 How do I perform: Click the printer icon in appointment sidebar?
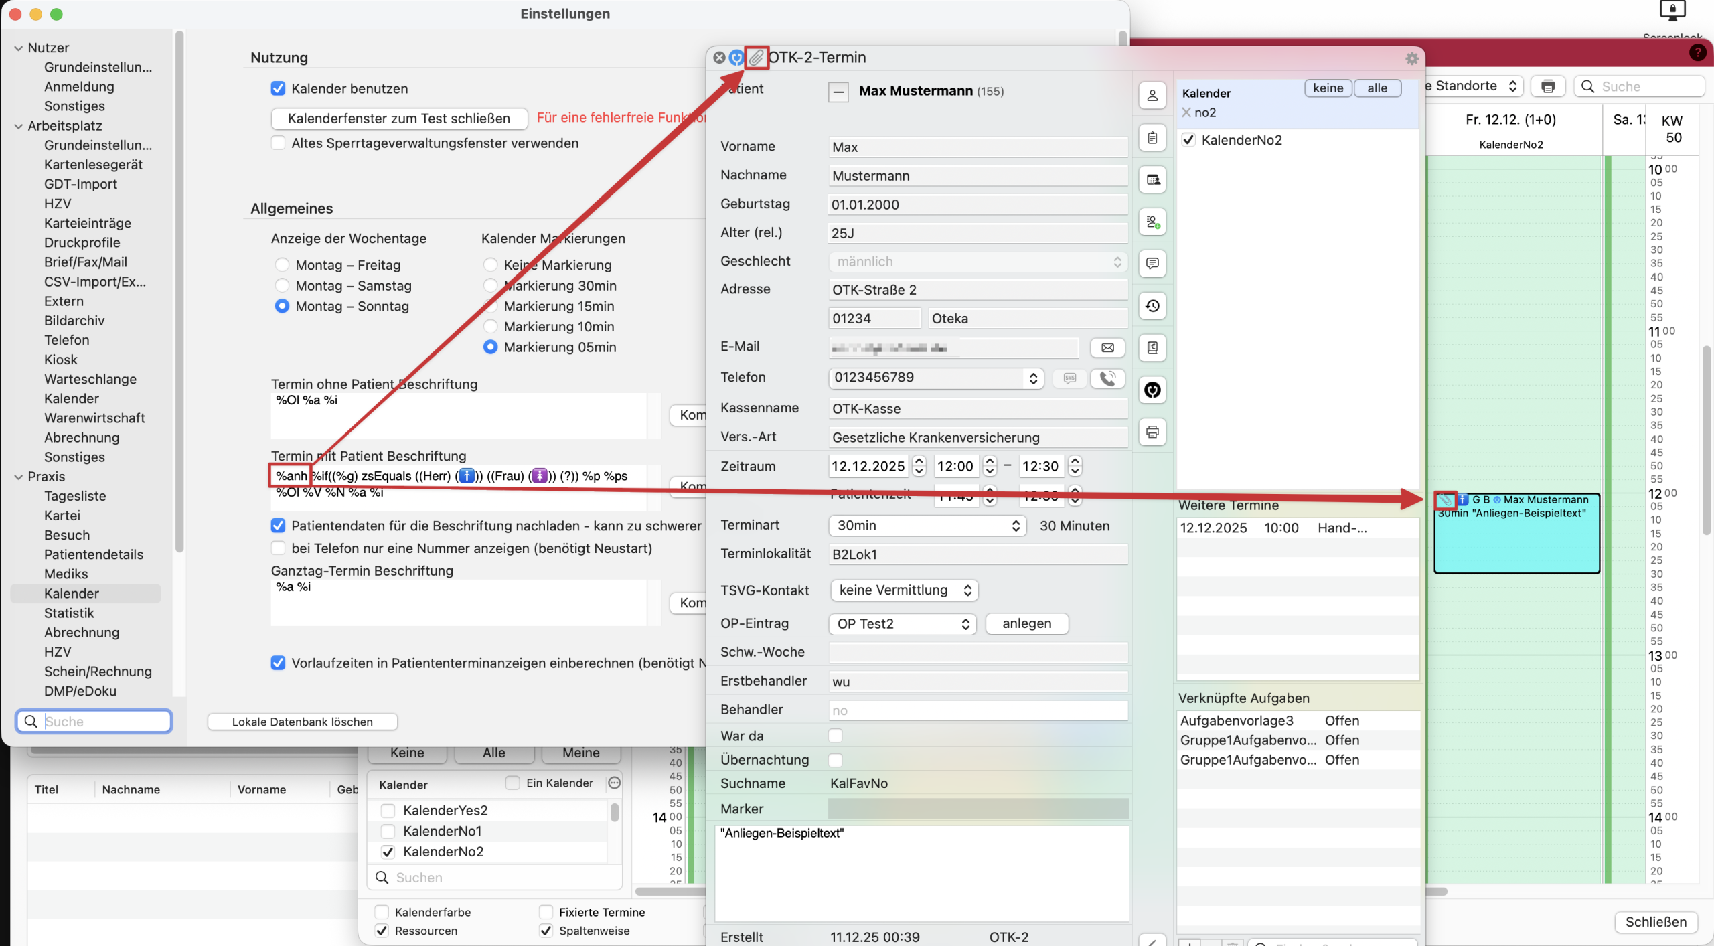click(1152, 432)
